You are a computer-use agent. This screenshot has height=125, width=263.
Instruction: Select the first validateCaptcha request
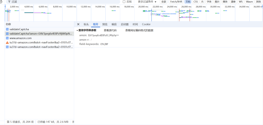[19, 29]
